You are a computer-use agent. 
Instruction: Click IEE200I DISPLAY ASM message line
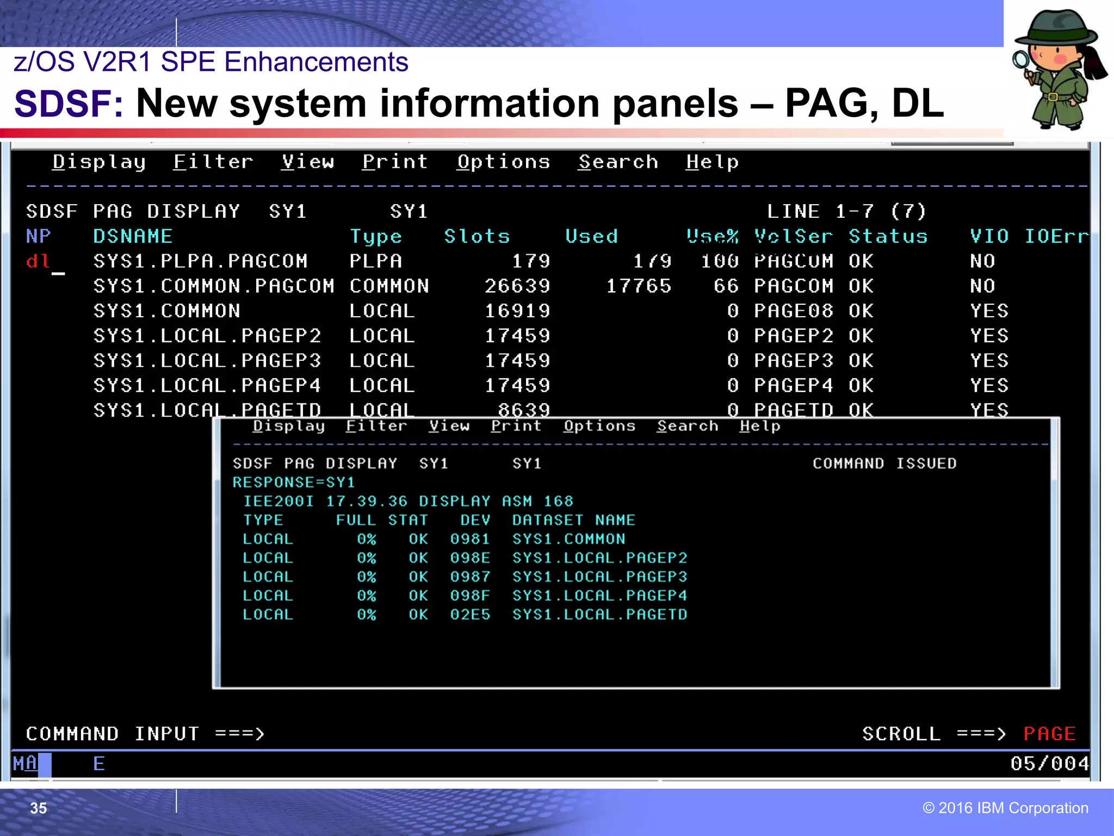408,501
